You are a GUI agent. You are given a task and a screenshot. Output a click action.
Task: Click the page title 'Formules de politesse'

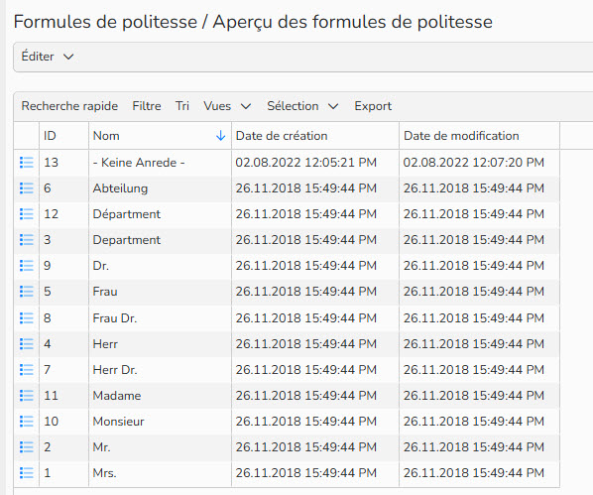point(105,22)
